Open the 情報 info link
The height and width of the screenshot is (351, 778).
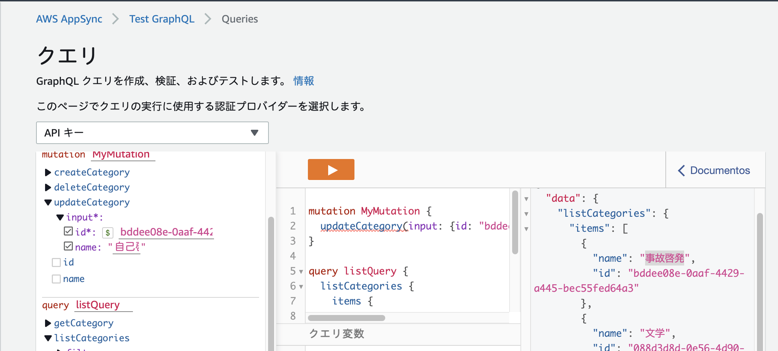click(x=303, y=81)
